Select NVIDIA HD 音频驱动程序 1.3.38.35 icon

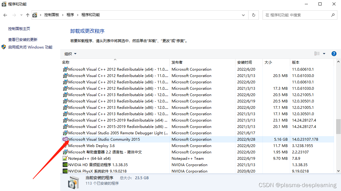65,165
